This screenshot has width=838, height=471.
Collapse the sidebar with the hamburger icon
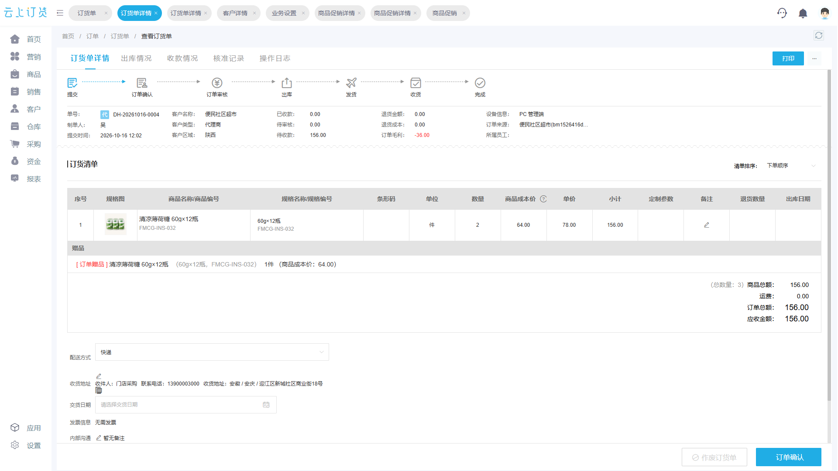[60, 13]
